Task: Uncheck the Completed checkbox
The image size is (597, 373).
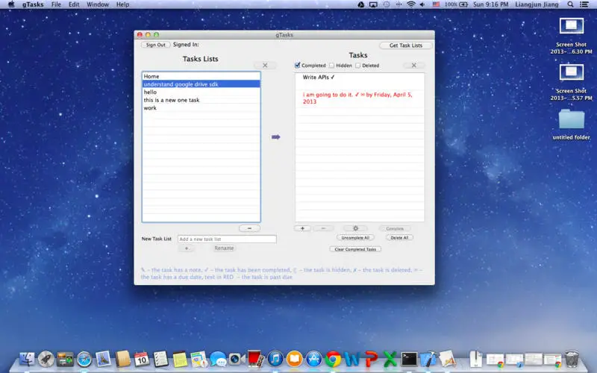Action: pyautogui.click(x=297, y=66)
